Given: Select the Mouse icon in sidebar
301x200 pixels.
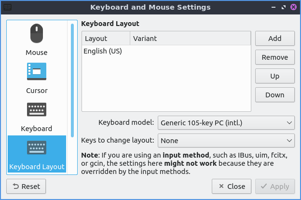Looking at the screenshot, I should coord(37,35).
